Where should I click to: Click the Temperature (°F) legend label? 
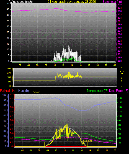[97, 91]
